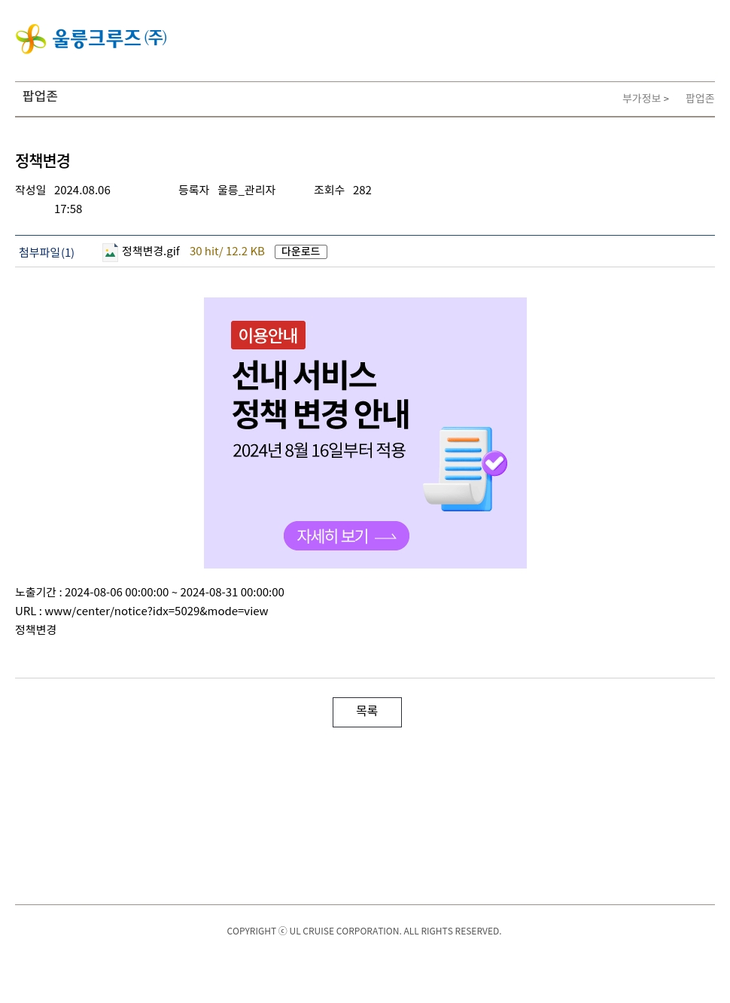This screenshot has width=730, height=1003.
Task: Click the 정책변경.gif image file icon
Action: pyautogui.click(x=110, y=252)
